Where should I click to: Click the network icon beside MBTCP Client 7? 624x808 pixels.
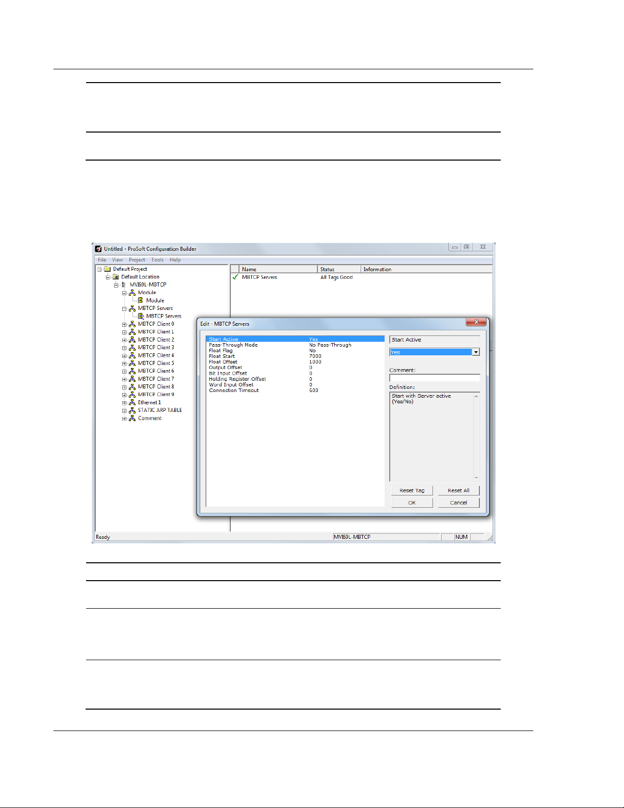(x=132, y=379)
